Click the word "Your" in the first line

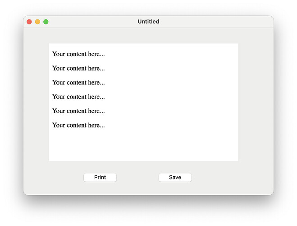click(x=59, y=54)
